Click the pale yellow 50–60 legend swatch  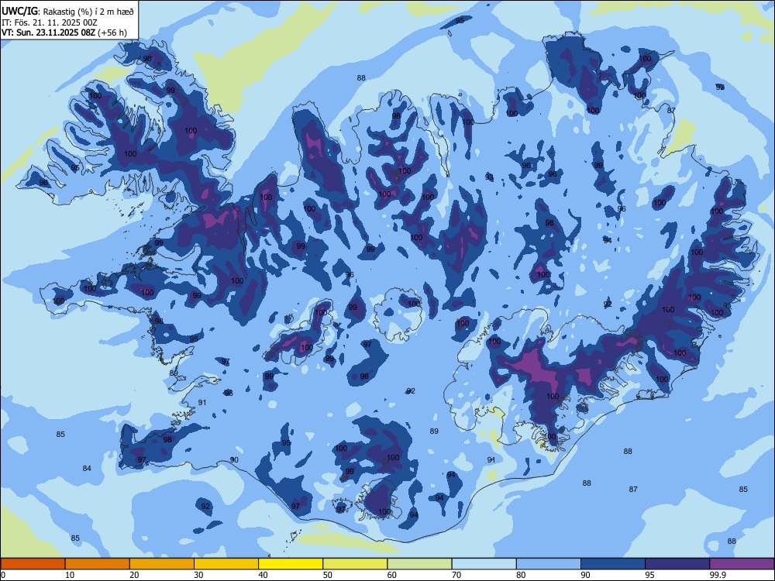coord(355,564)
